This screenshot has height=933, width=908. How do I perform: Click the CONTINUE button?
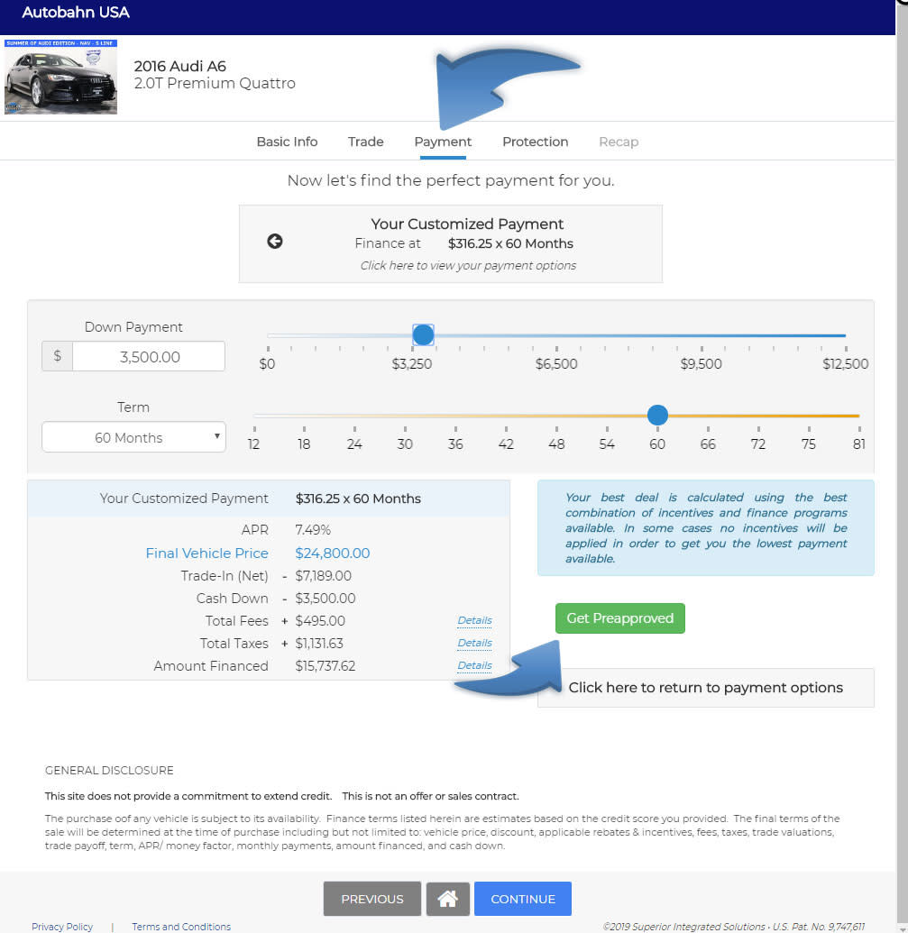pyautogui.click(x=522, y=899)
